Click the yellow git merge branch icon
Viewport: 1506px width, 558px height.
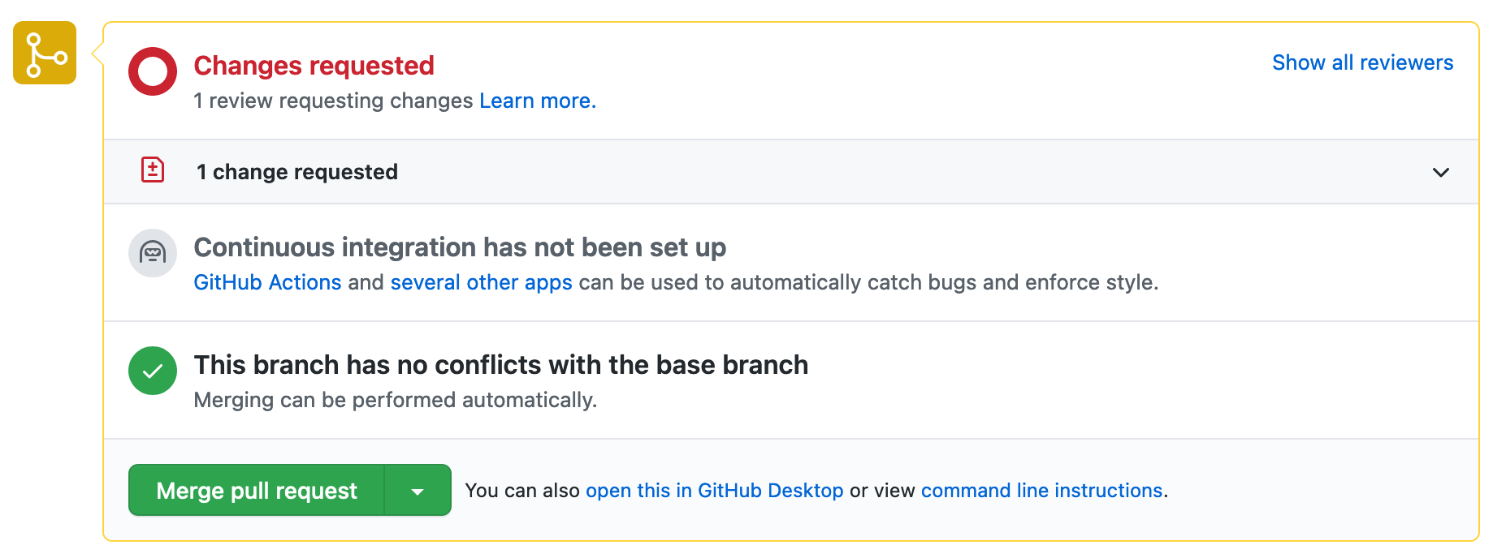[45, 54]
